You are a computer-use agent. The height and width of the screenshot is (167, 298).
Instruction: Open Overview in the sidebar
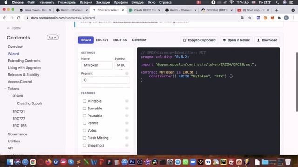(x=15, y=47)
